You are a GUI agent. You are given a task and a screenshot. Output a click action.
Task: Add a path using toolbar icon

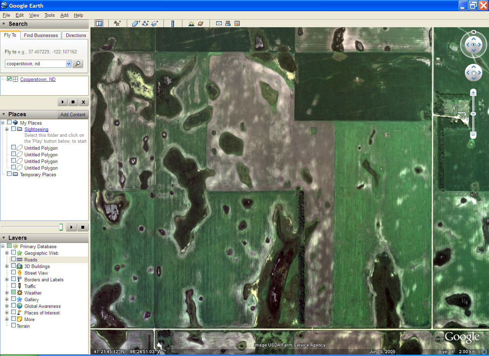tap(145, 23)
